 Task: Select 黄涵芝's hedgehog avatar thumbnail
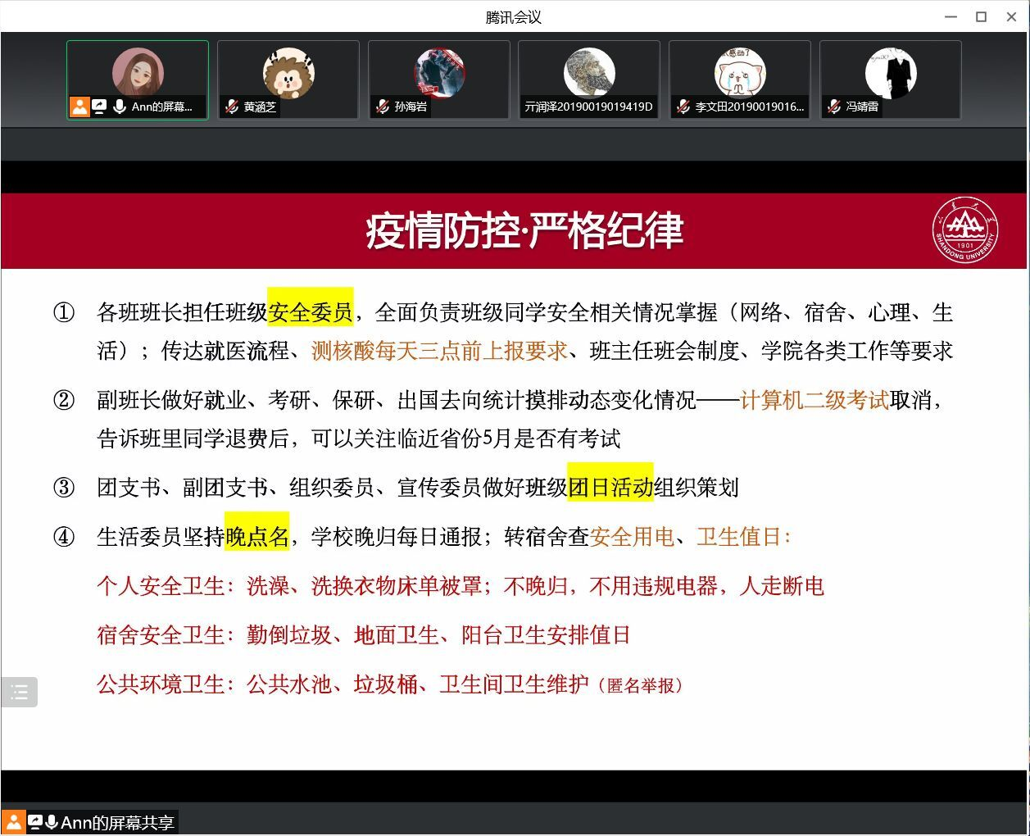(288, 74)
